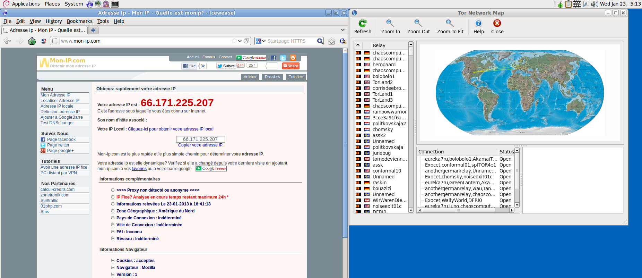Launch Pidgin from the top panel icon

pyautogui.click(x=106, y=4)
